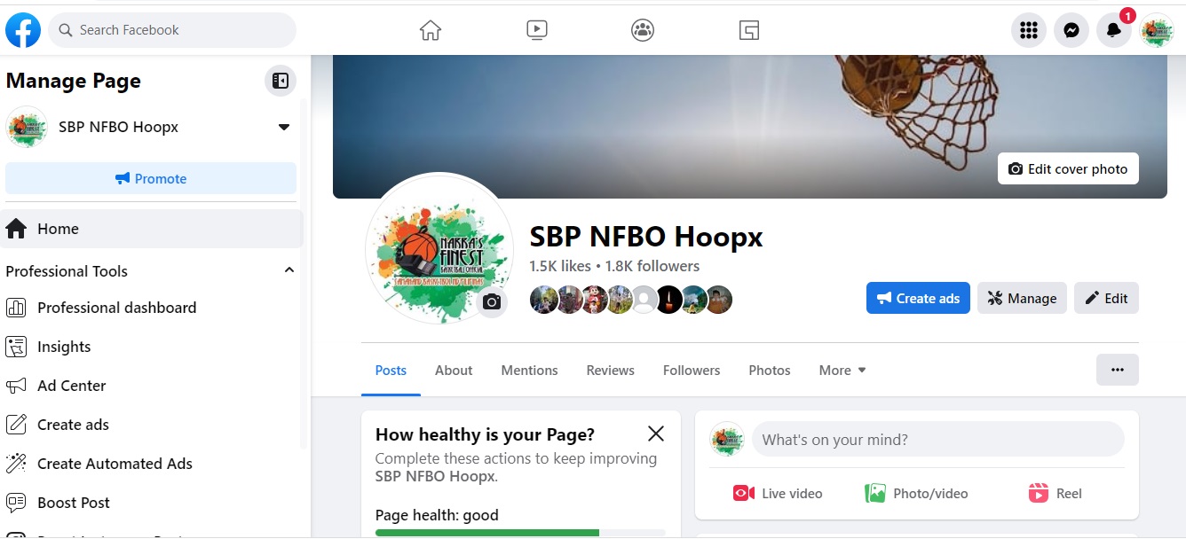
Task: Expand the More tab dropdown
Action: 842,371
